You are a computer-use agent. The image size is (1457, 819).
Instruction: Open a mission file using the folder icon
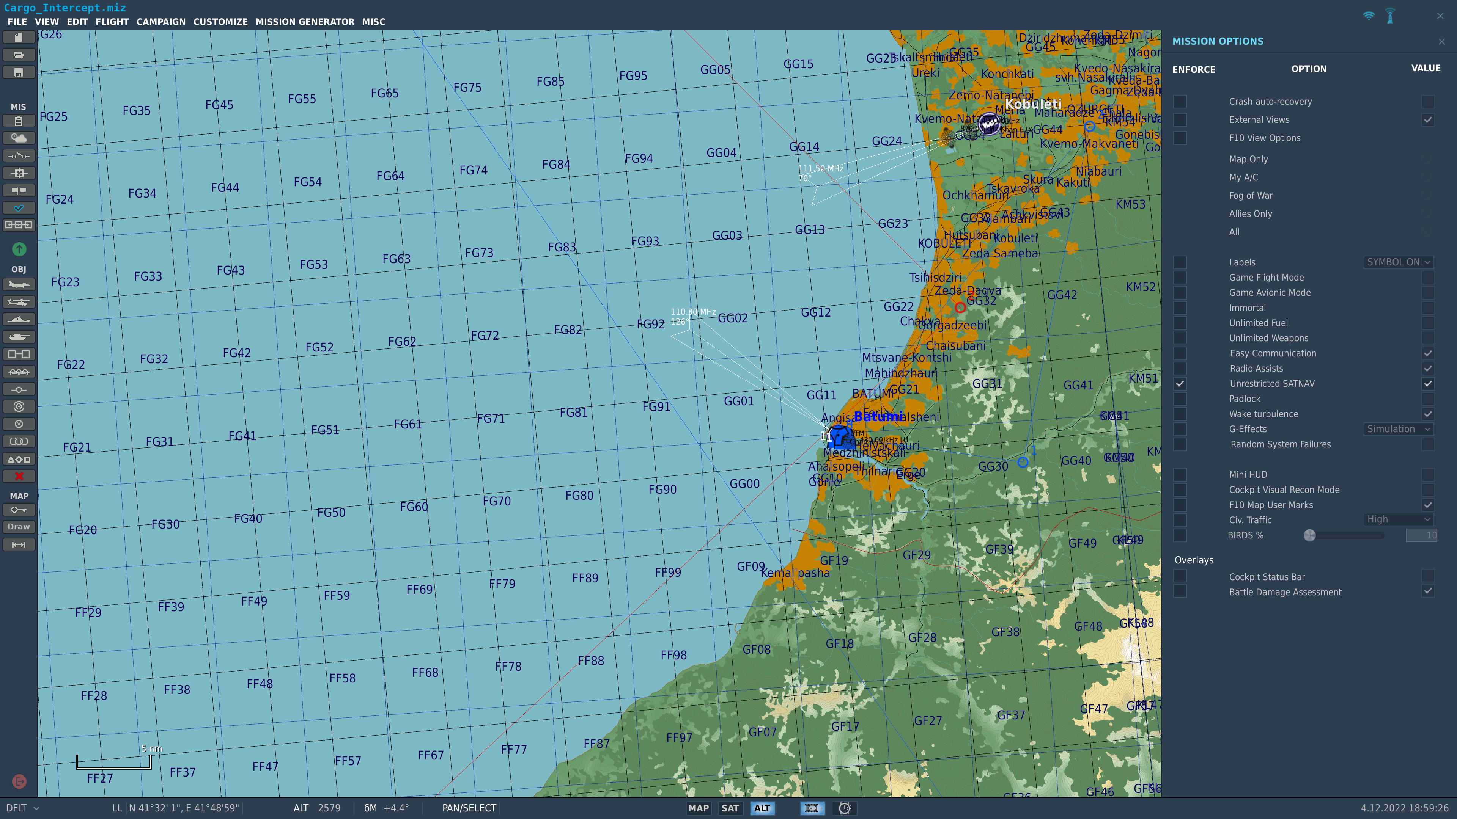(x=19, y=55)
